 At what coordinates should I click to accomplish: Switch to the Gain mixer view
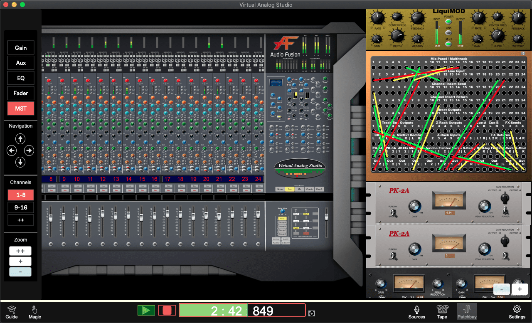pos(21,48)
